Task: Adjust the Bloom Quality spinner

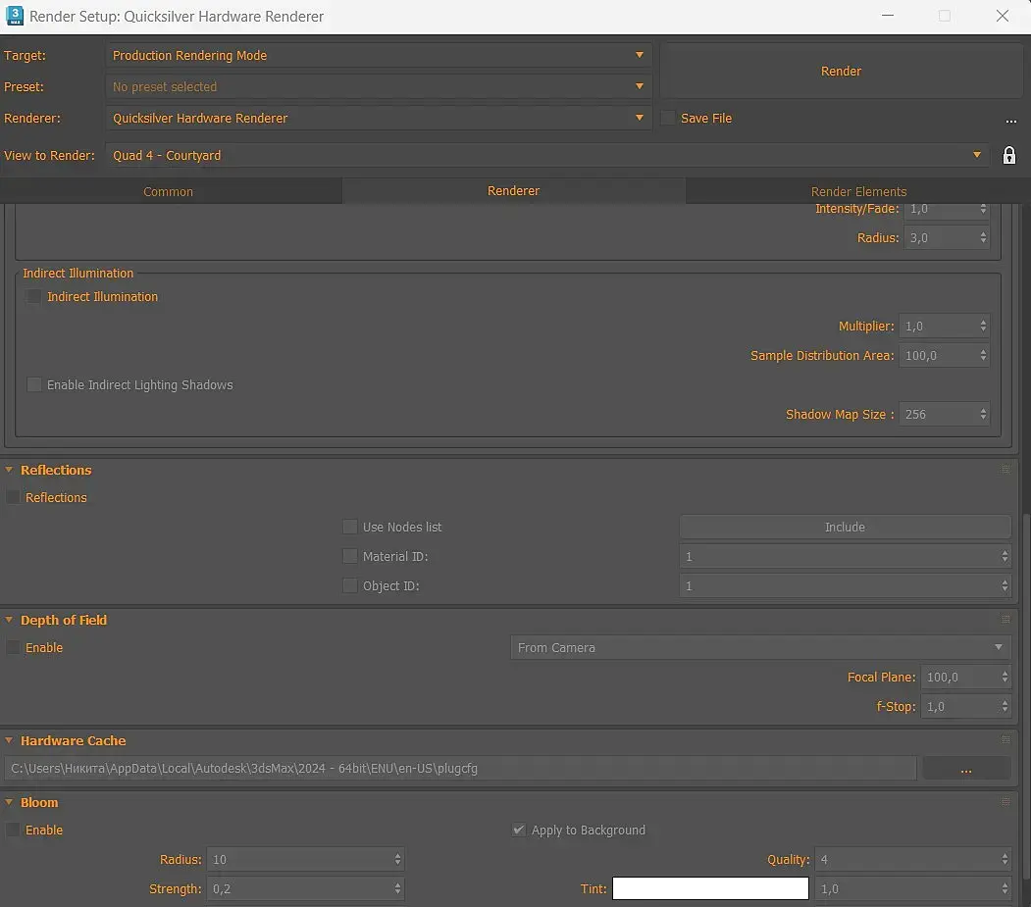Action: [x=1005, y=860]
